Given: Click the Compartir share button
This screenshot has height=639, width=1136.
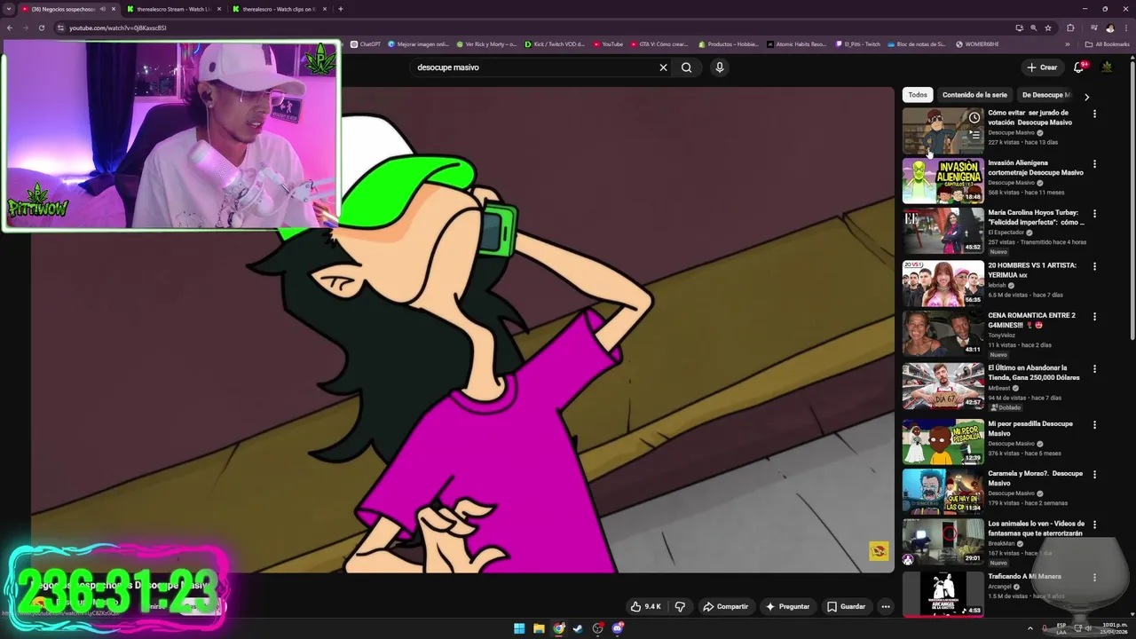Looking at the screenshot, I should 725,607.
